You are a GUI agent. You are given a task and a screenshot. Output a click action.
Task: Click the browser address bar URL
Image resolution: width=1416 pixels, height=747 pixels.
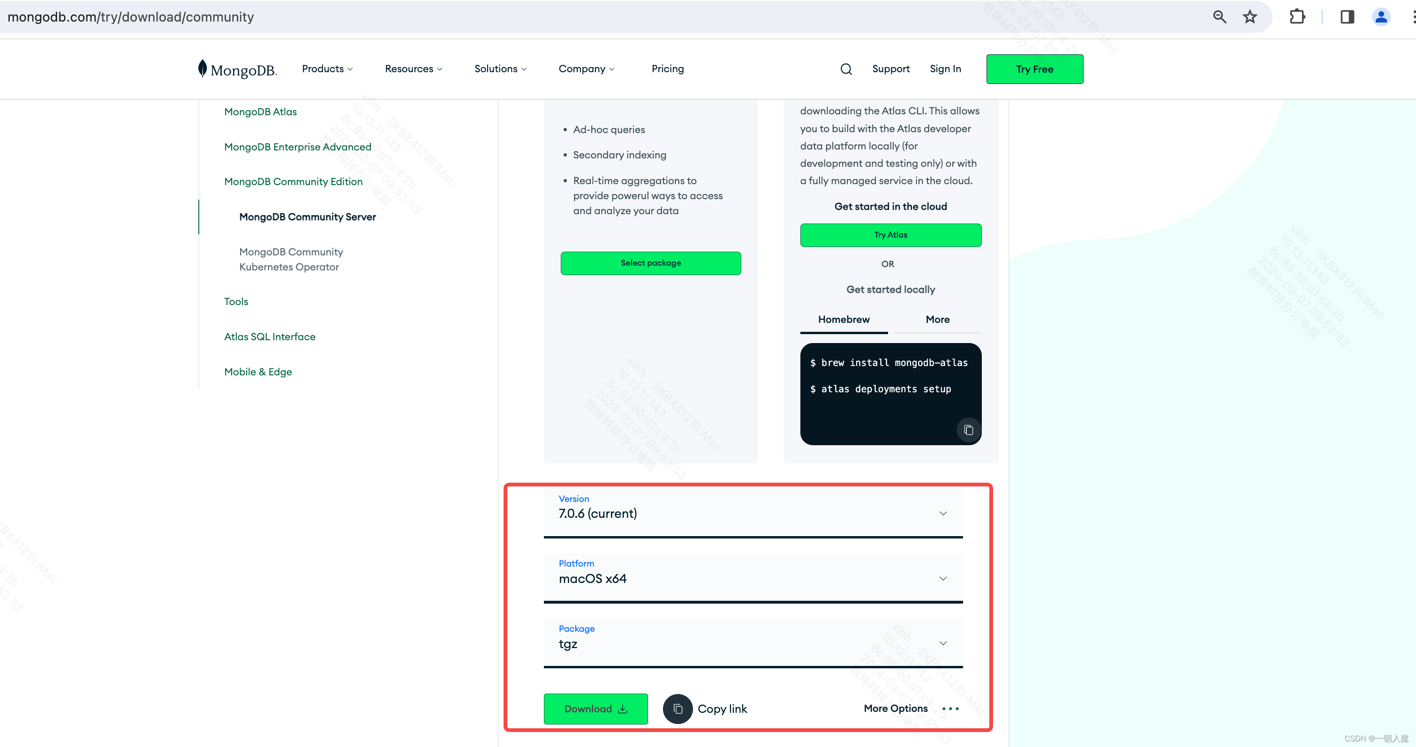point(131,17)
